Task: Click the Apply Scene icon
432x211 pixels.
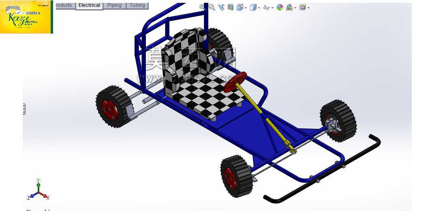Action: 289,7
